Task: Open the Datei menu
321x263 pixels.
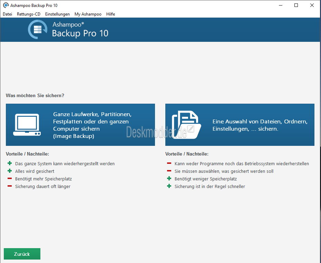Action: click(x=7, y=14)
